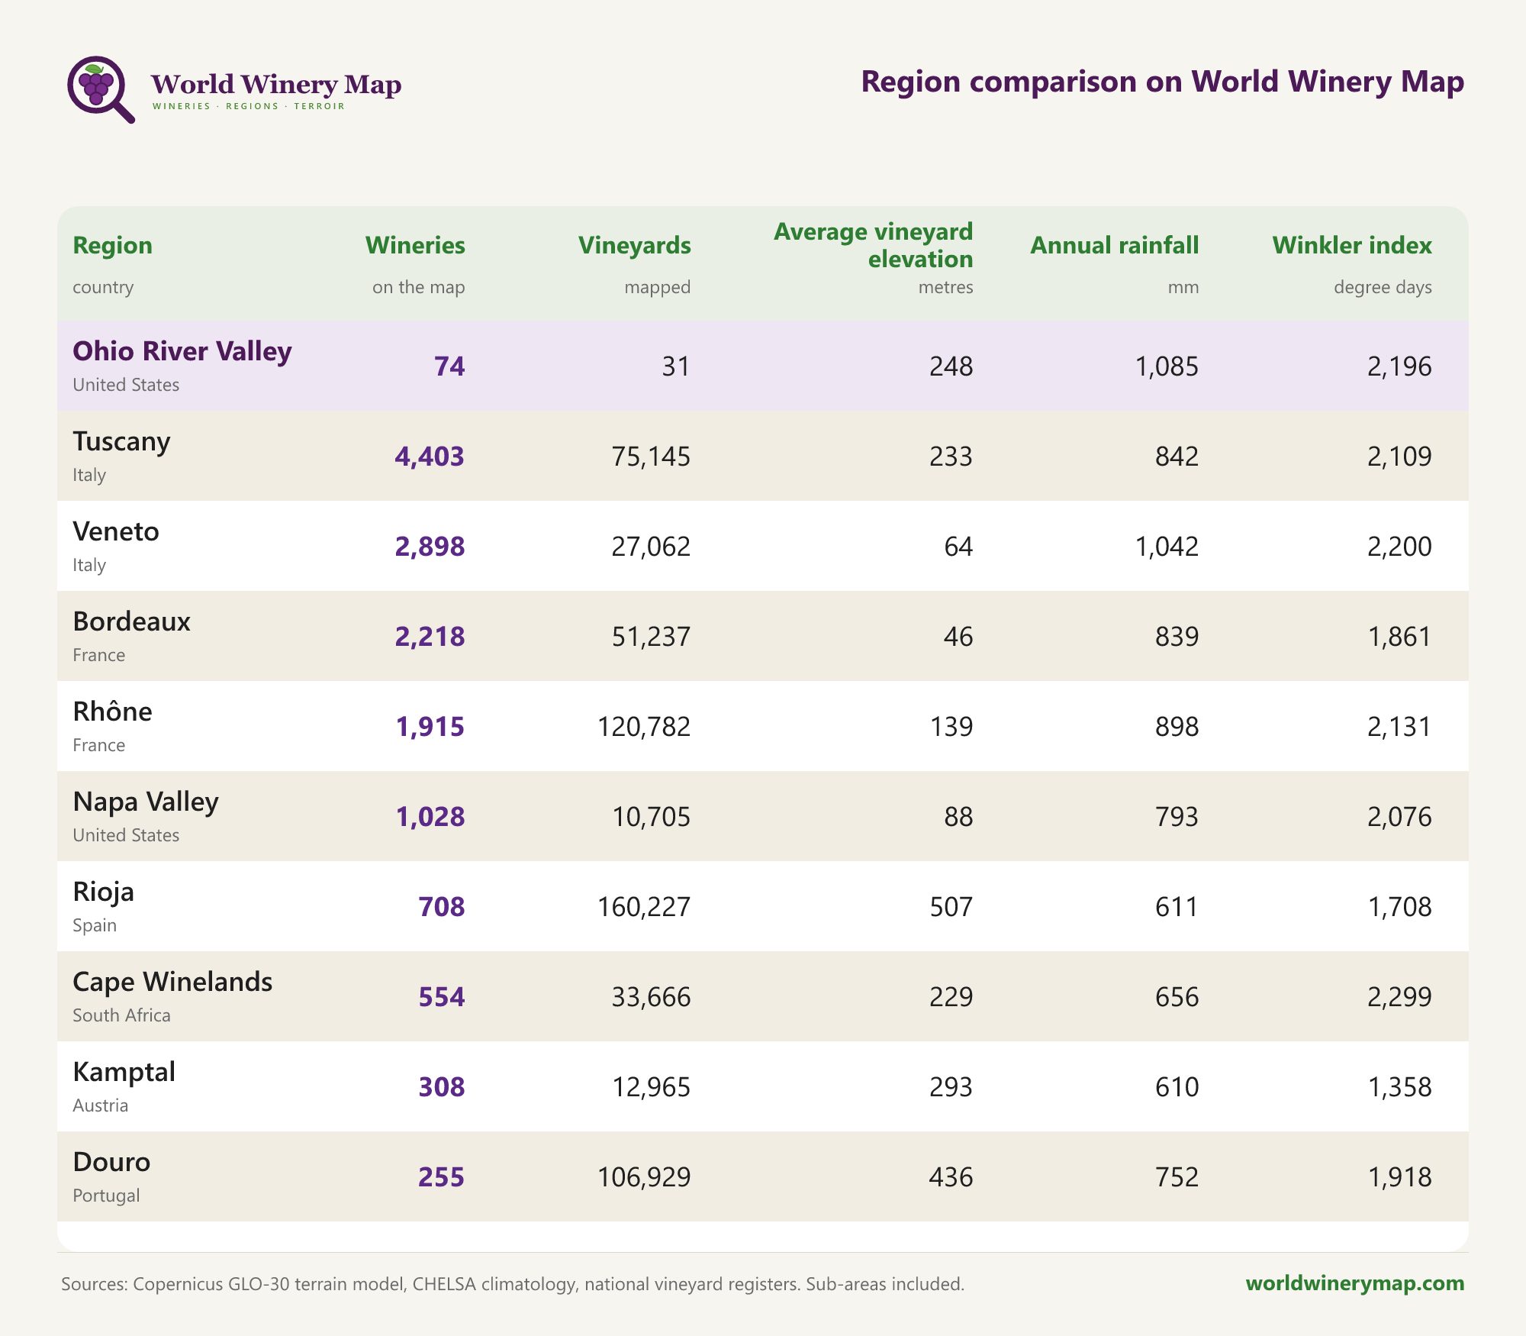Click the Wineries column header

415,245
